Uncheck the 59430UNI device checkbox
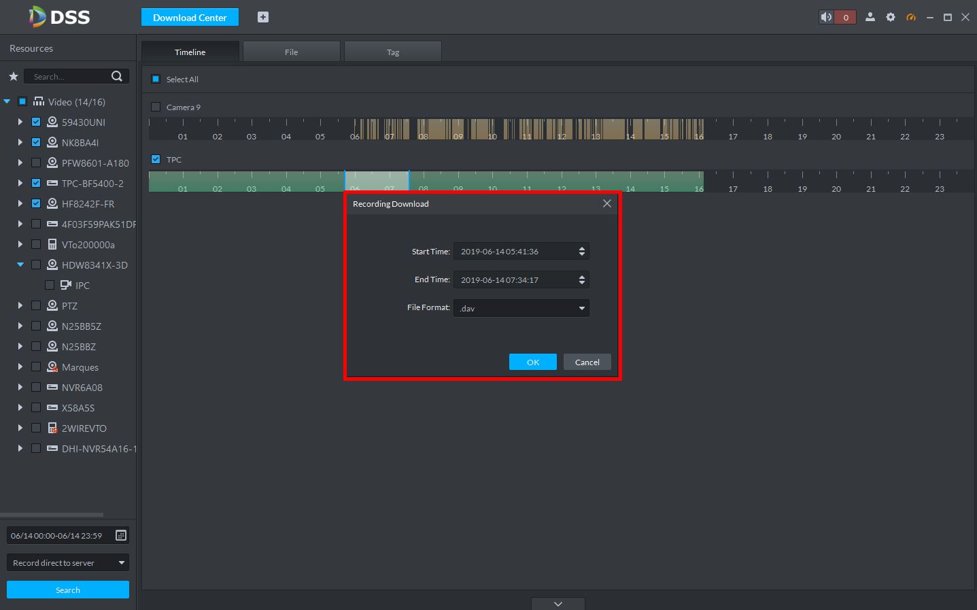 click(x=36, y=122)
